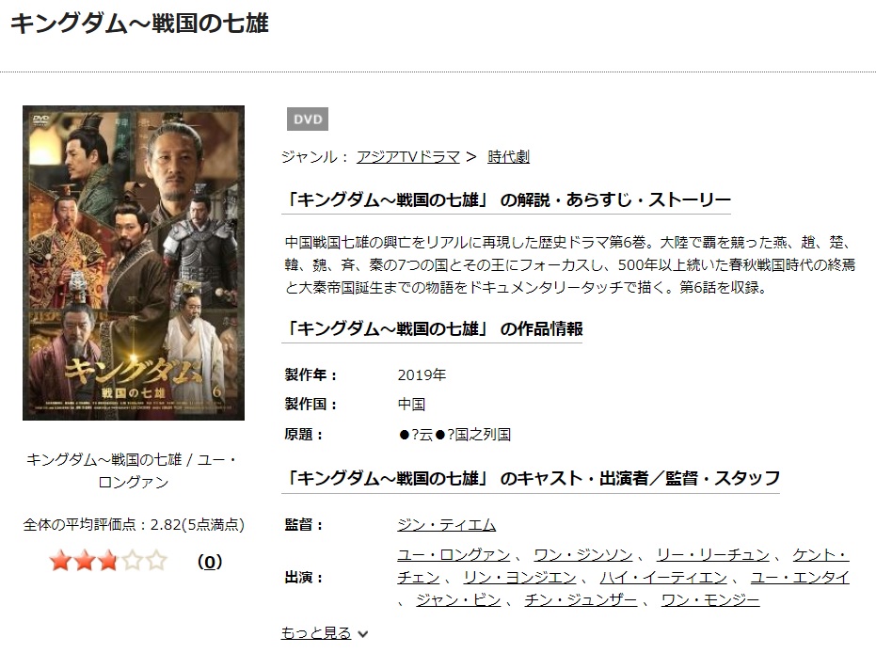
Task: Select cast member リー・リーチュン
Action: [713, 555]
